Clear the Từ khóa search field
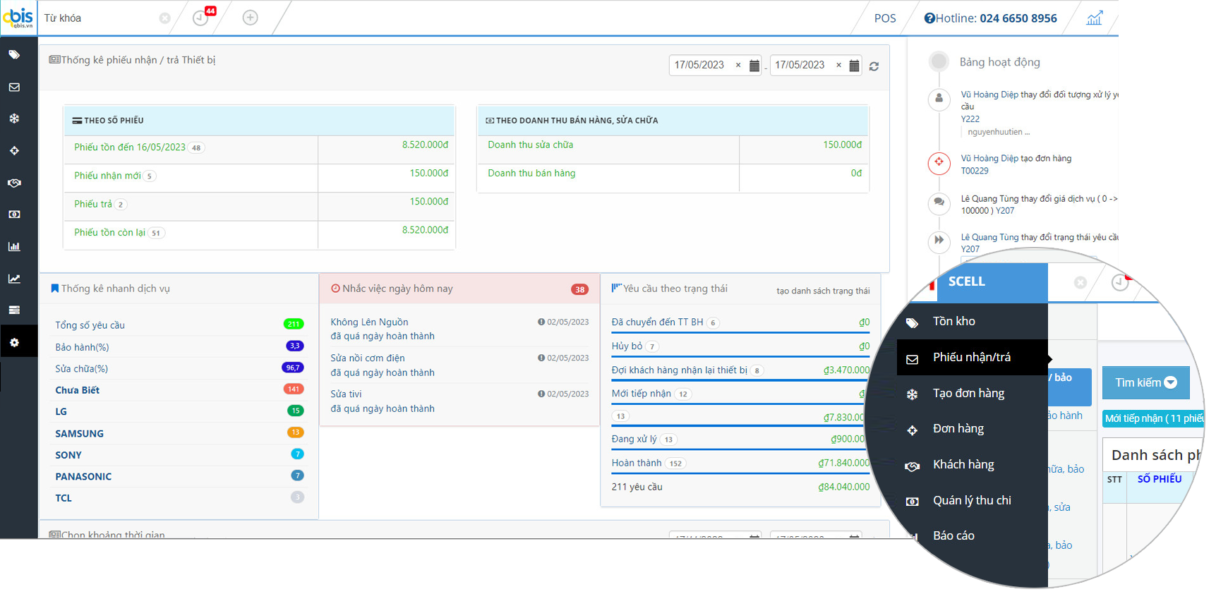 pyautogui.click(x=164, y=18)
